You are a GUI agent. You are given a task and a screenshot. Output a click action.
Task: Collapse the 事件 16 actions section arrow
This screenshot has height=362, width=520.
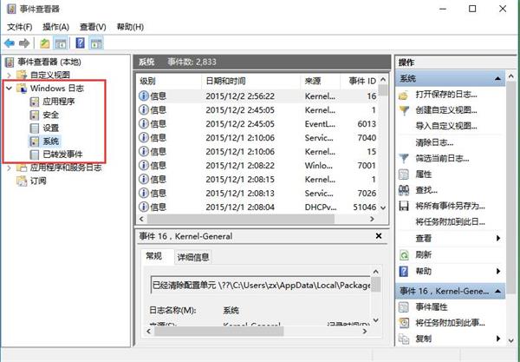click(x=497, y=292)
